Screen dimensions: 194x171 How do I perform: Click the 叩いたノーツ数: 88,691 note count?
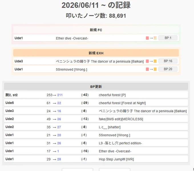(96, 16)
